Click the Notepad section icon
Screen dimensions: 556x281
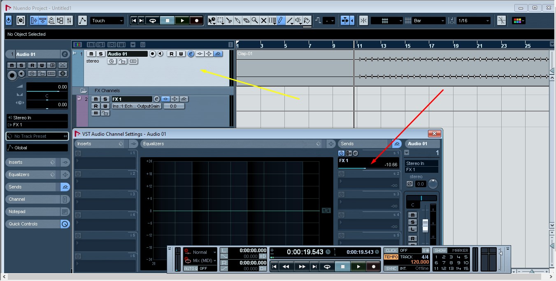pyautogui.click(x=65, y=211)
